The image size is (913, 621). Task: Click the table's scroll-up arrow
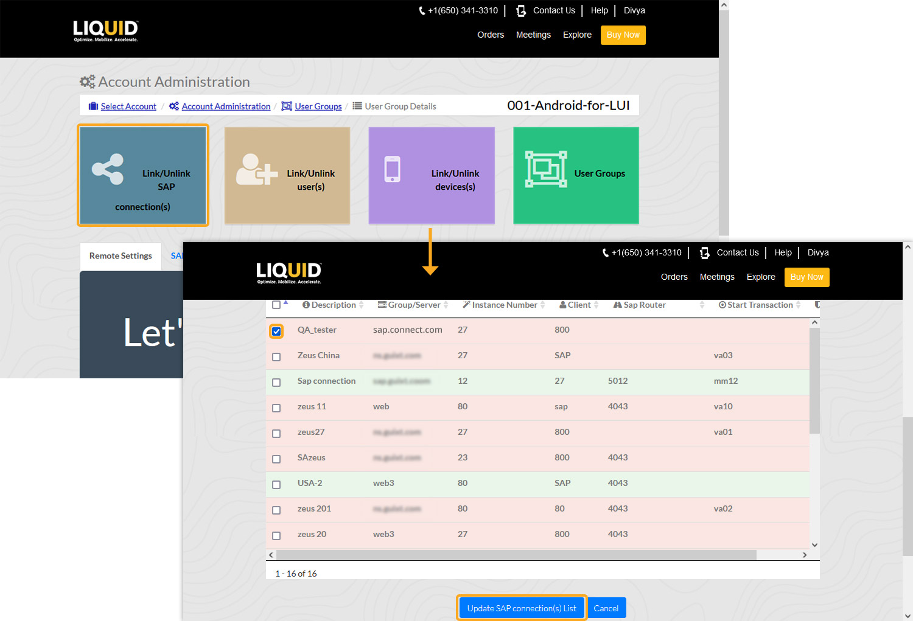pyautogui.click(x=814, y=322)
